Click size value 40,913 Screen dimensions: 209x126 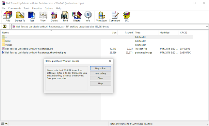pos(113,49)
